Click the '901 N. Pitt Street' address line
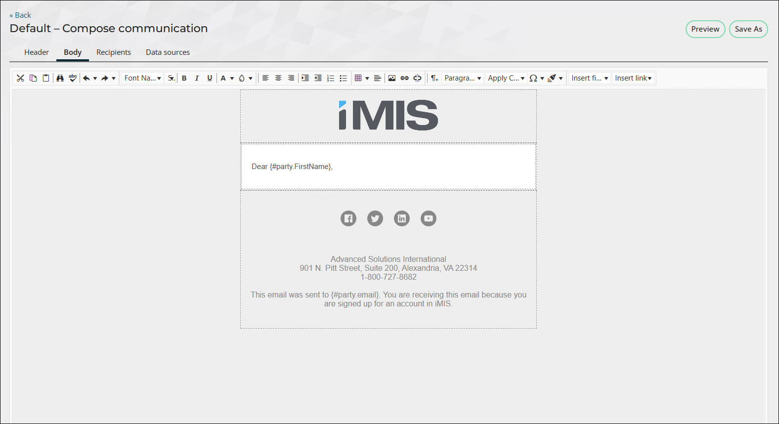Viewport: 779px width, 424px height. point(389,268)
